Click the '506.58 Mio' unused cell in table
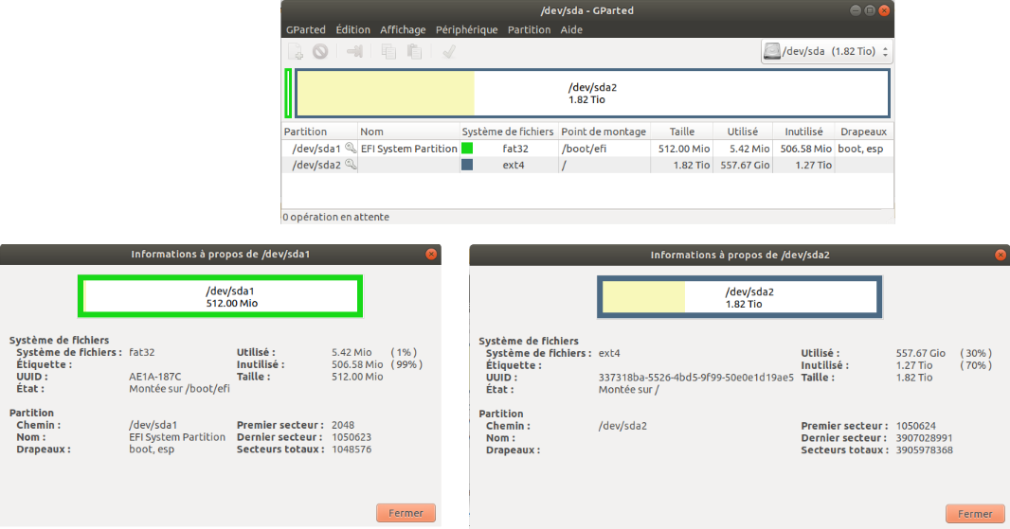 (805, 148)
